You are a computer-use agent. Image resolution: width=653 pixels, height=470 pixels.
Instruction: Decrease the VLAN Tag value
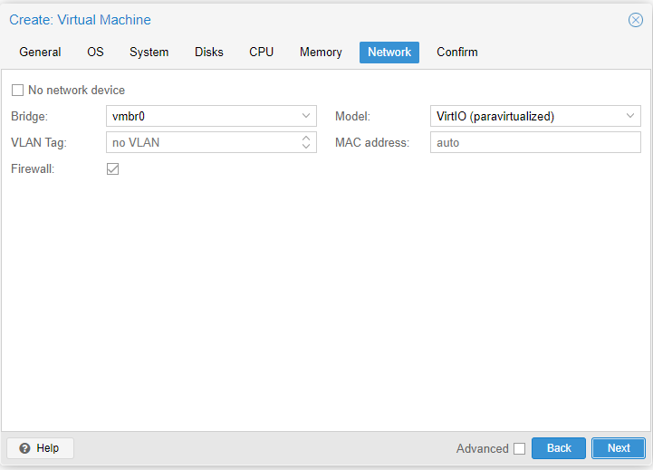[x=306, y=147]
